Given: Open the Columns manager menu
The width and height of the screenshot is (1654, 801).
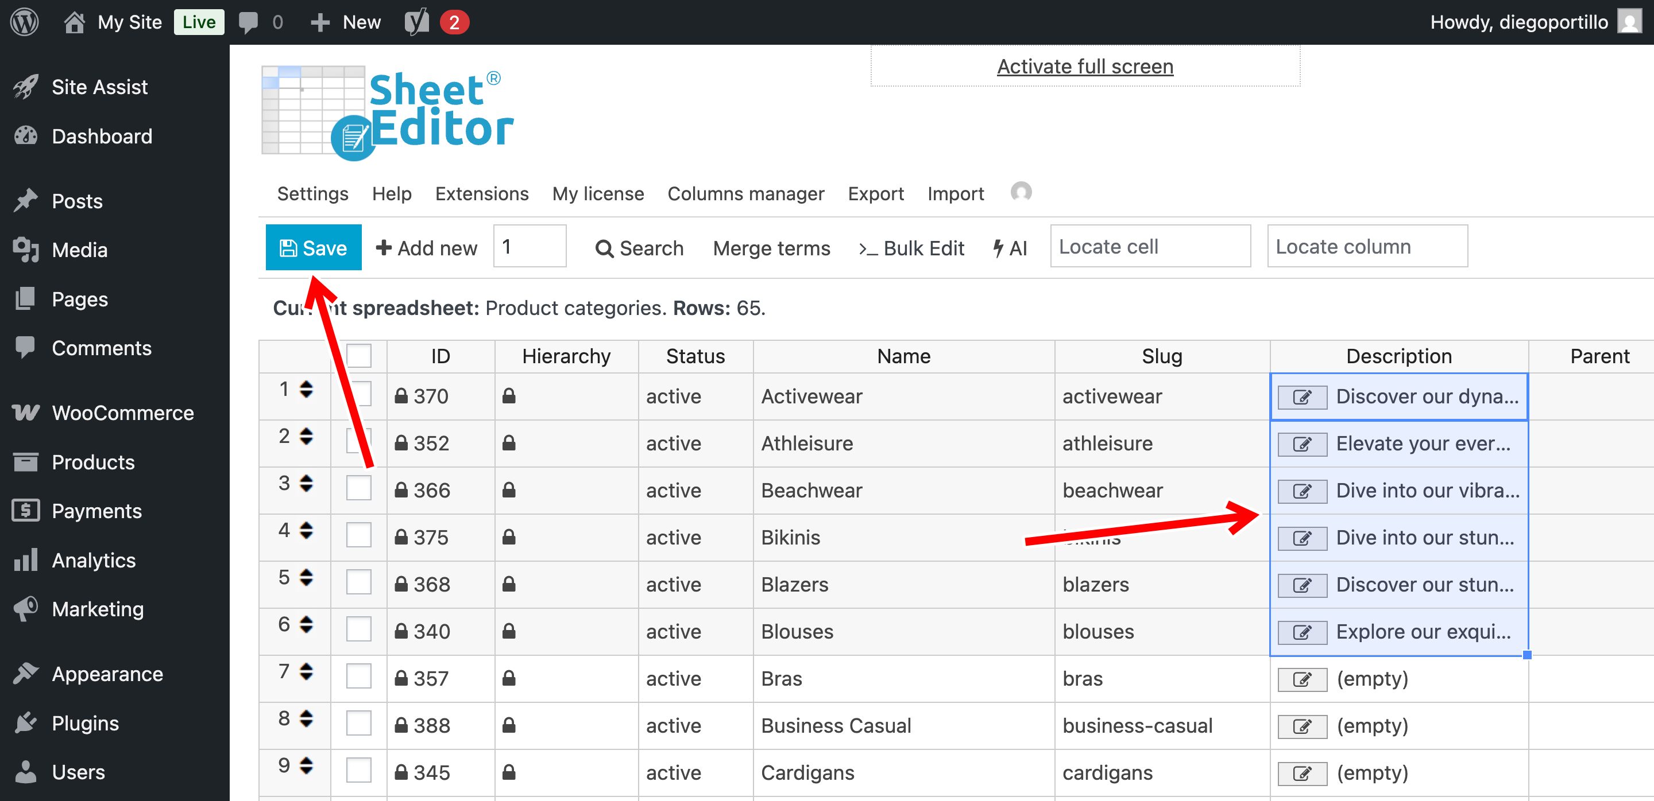Looking at the screenshot, I should click(745, 194).
